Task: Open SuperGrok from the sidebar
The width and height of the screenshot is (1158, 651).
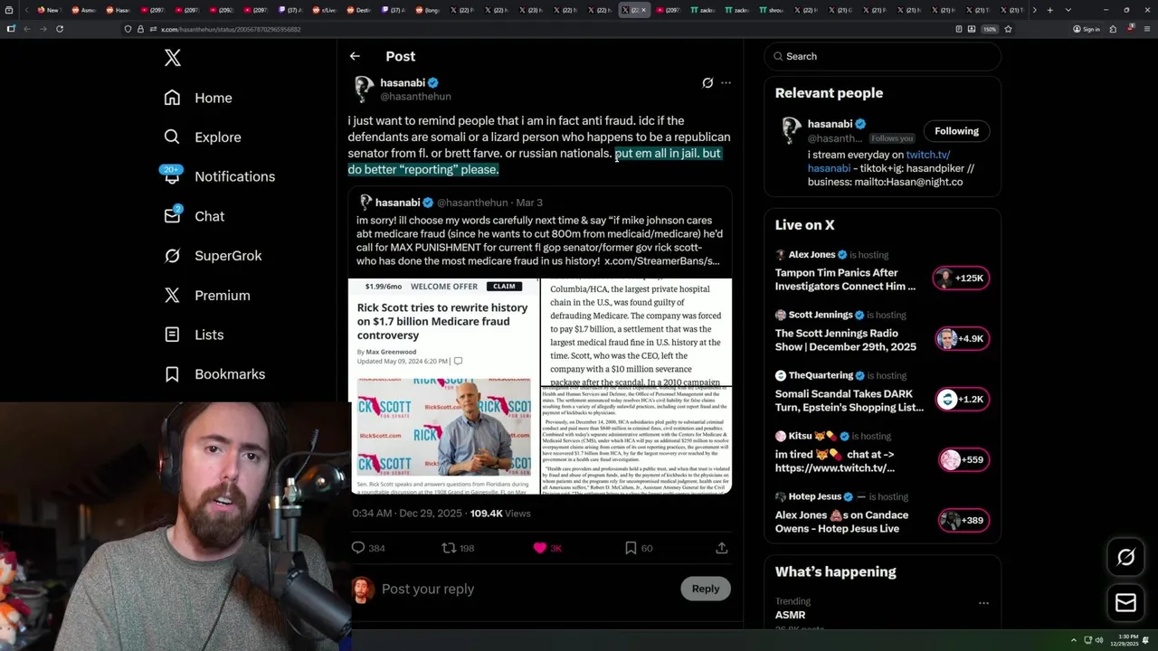Action: click(213, 256)
